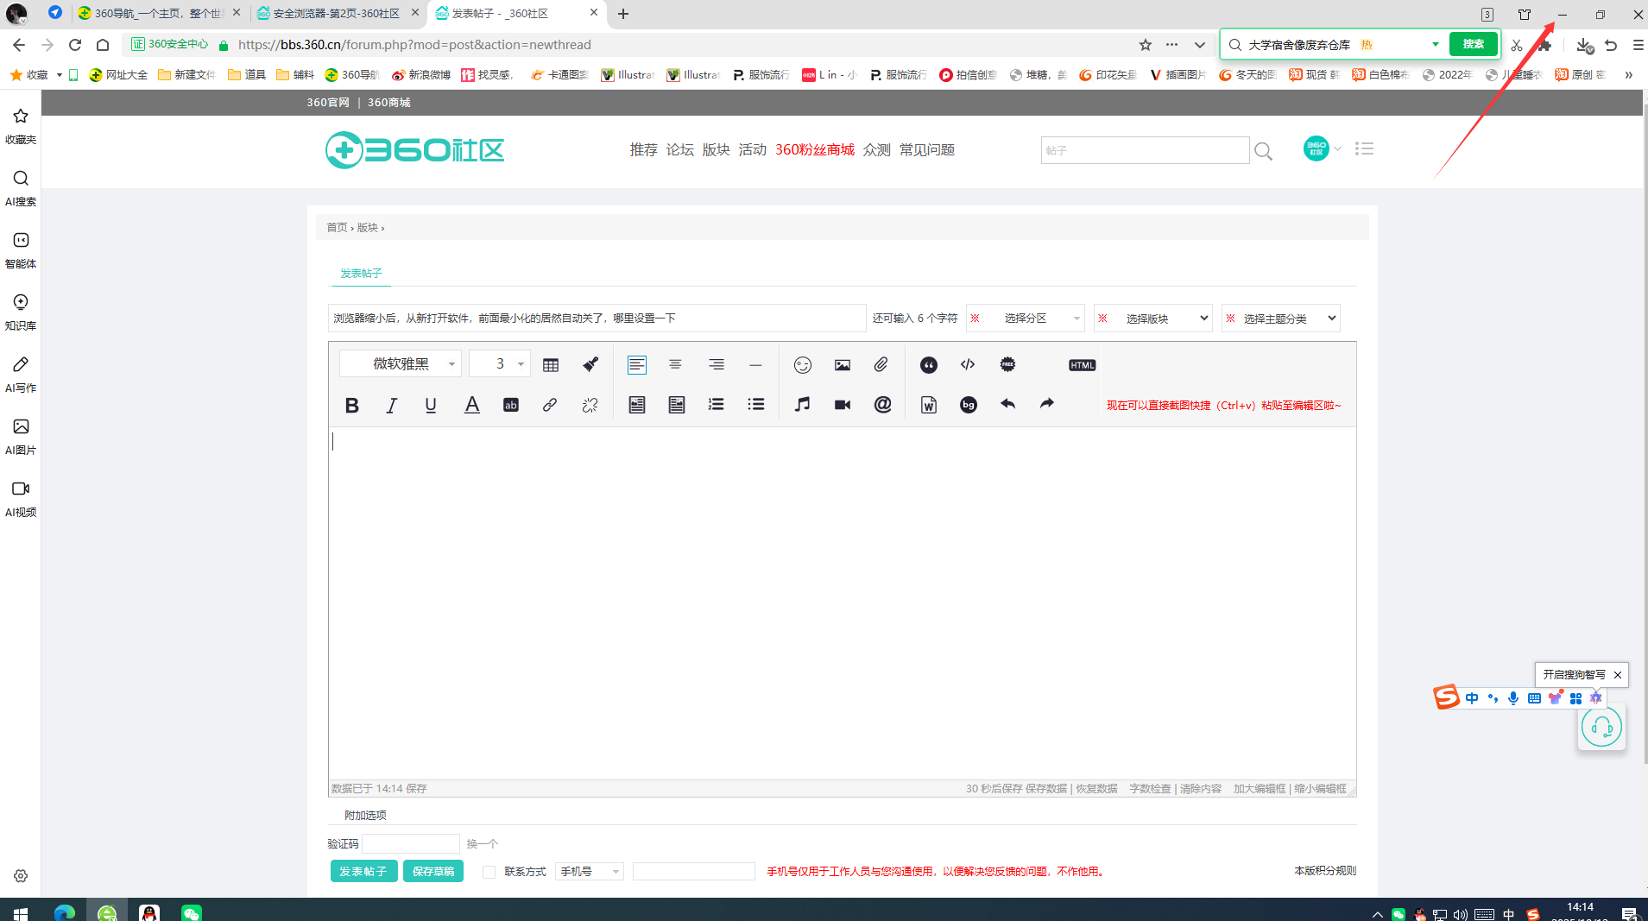Screen dimensions: 1648x921
Task: Click the 保存草稿 button
Action: coord(433,872)
